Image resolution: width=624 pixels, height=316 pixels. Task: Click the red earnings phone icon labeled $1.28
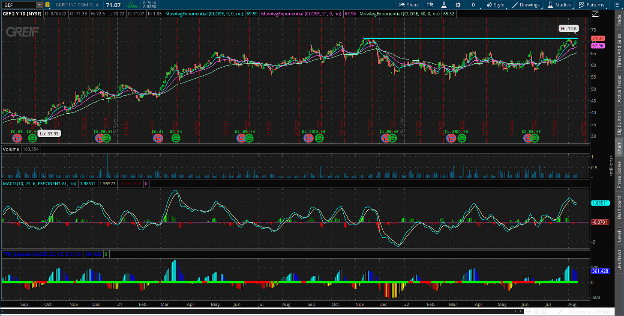[451, 138]
